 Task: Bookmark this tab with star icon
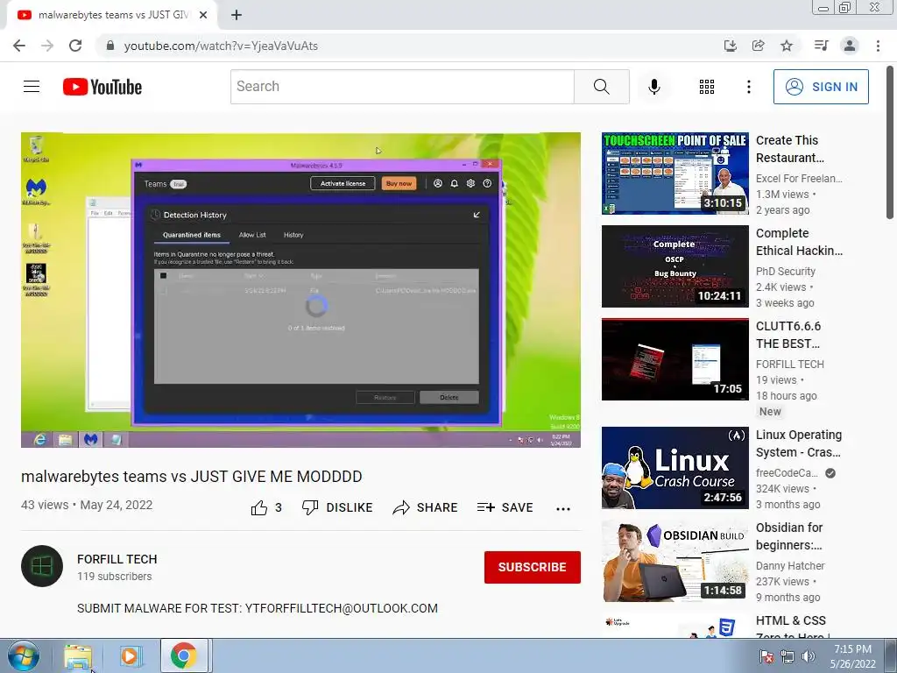[x=787, y=46]
